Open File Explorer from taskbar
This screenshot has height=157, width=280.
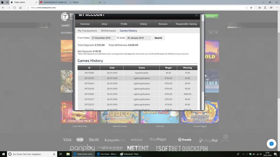68,154
